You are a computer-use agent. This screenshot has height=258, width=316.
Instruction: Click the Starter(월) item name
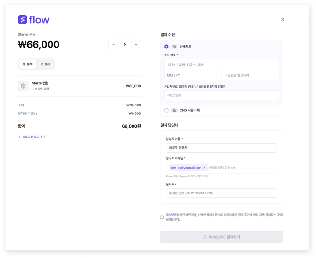click(40, 83)
